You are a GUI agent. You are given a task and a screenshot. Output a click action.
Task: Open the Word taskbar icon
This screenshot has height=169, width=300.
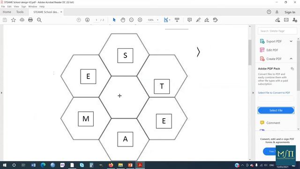coord(33,165)
